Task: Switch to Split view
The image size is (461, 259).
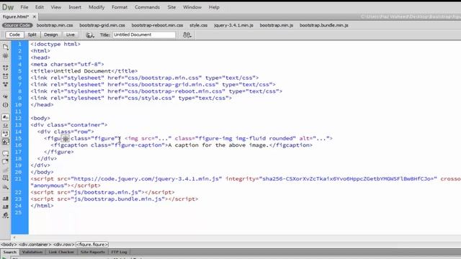Action: (x=32, y=35)
